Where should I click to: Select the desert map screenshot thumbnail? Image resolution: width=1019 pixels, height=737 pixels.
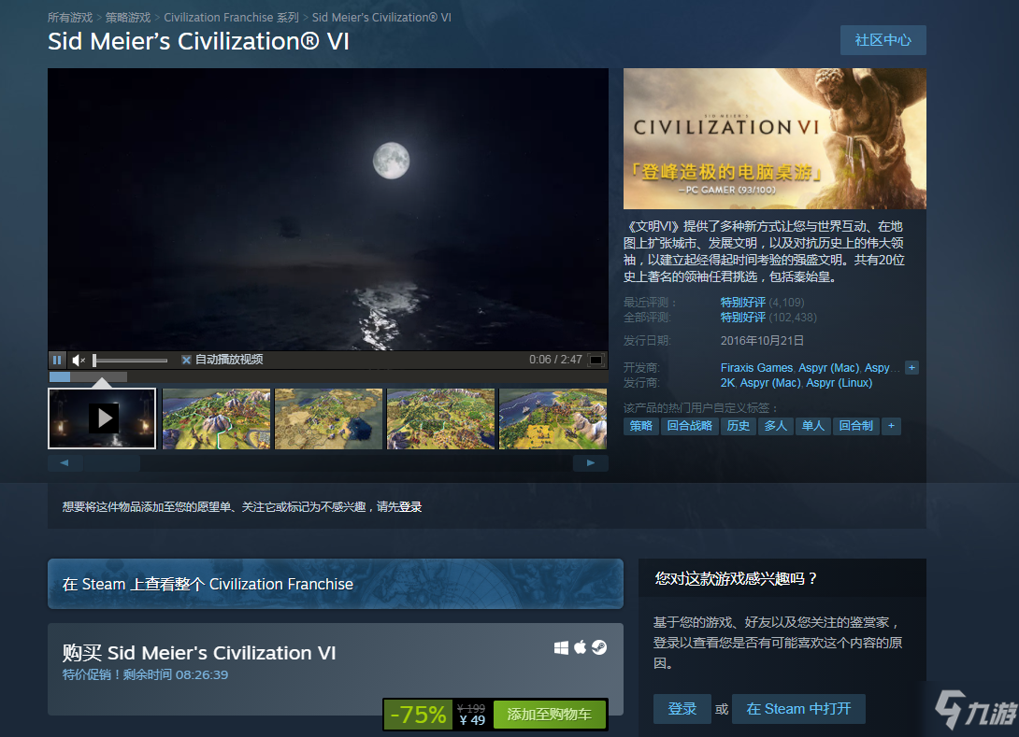(x=329, y=418)
